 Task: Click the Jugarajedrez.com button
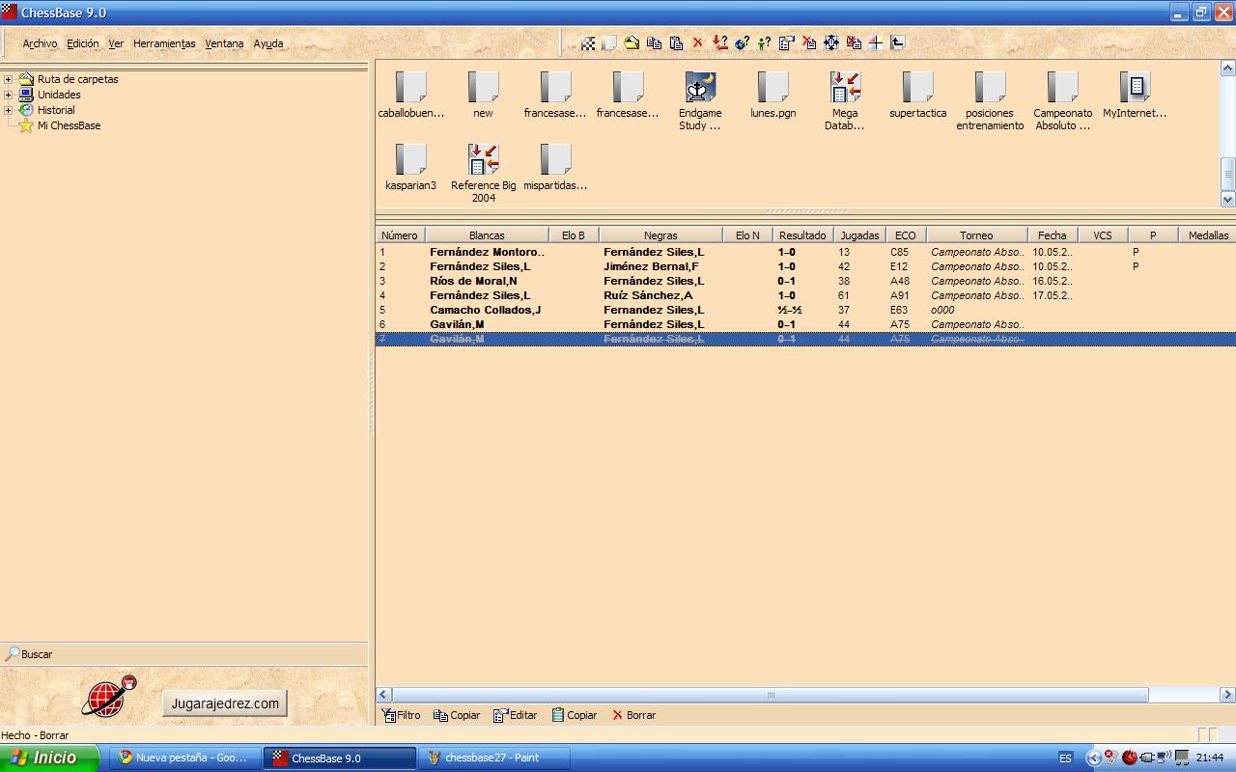(225, 703)
